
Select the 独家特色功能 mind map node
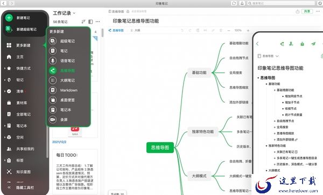coord(203,131)
